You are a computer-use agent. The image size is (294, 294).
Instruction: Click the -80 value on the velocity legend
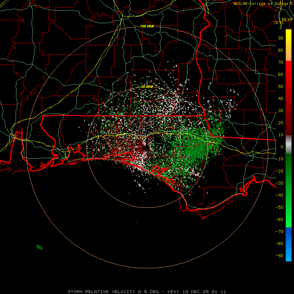pyautogui.click(x=279, y=244)
